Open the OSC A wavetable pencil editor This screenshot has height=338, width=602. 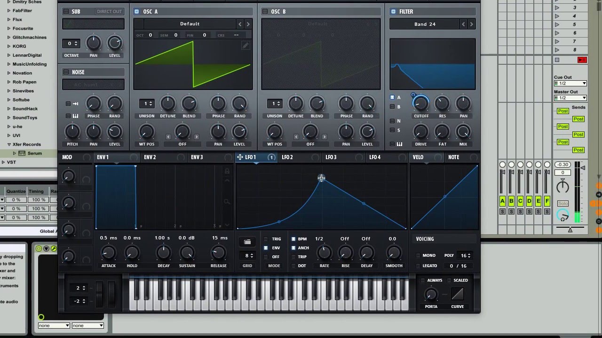point(246,46)
